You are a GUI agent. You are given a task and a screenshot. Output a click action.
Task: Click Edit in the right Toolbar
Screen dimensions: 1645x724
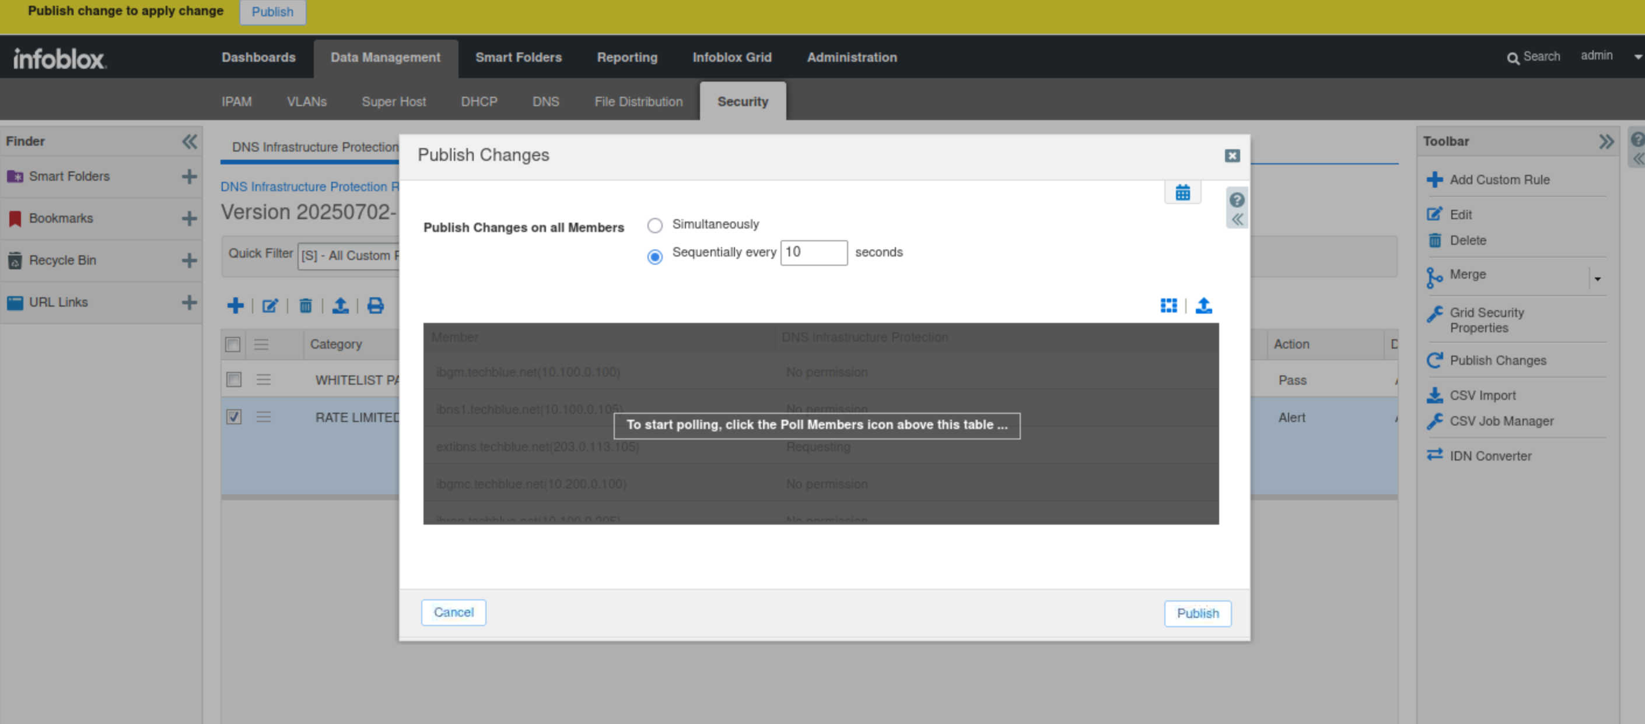[1461, 215]
